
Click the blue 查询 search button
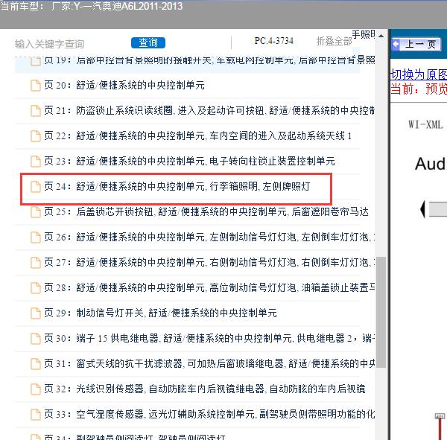pyautogui.click(x=148, y=42)
